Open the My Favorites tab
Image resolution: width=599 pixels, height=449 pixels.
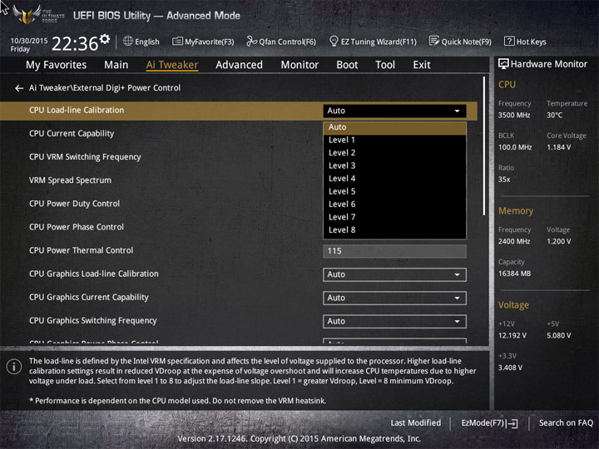coord(57,65)
